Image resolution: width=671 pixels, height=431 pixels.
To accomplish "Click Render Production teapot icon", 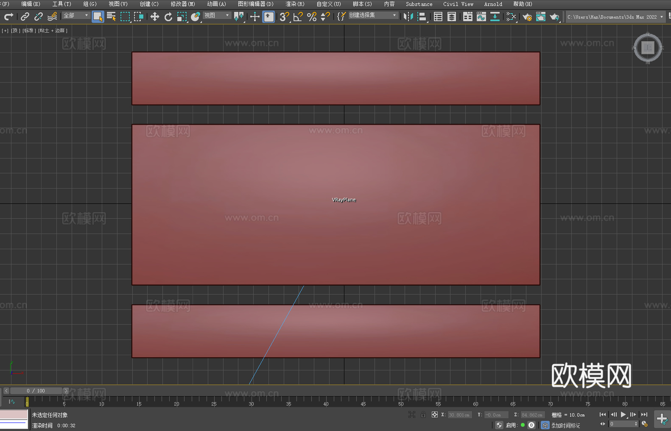I will click(x=554, y=17).
